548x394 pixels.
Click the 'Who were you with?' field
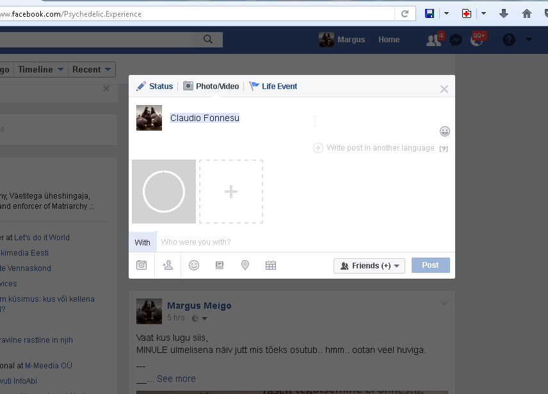(306, 242)
